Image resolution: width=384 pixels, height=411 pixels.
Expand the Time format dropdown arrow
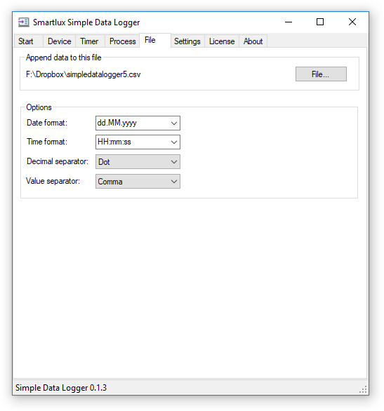click(x=174, y=142)
